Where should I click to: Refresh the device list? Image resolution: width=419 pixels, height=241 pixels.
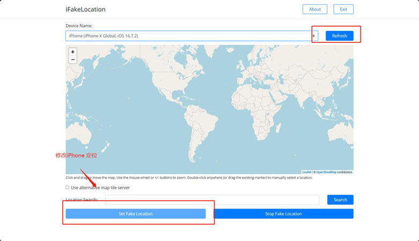pos(339,36)
